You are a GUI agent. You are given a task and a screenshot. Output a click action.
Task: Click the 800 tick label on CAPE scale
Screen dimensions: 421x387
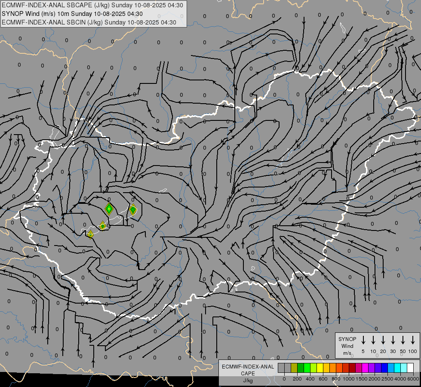tap(336, 379)
